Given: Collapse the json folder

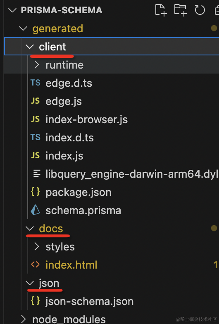Looking at the screenshot, I should tap(30, 283).
